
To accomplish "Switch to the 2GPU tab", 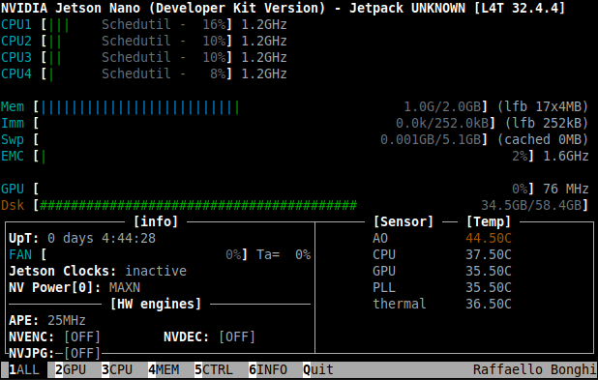I will point(71,369).
